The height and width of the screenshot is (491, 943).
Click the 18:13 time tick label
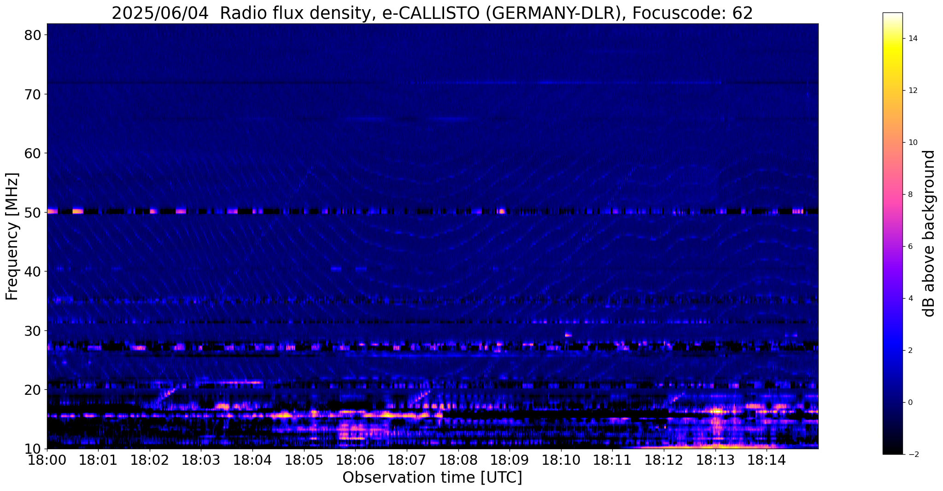(x=715, y=459)
